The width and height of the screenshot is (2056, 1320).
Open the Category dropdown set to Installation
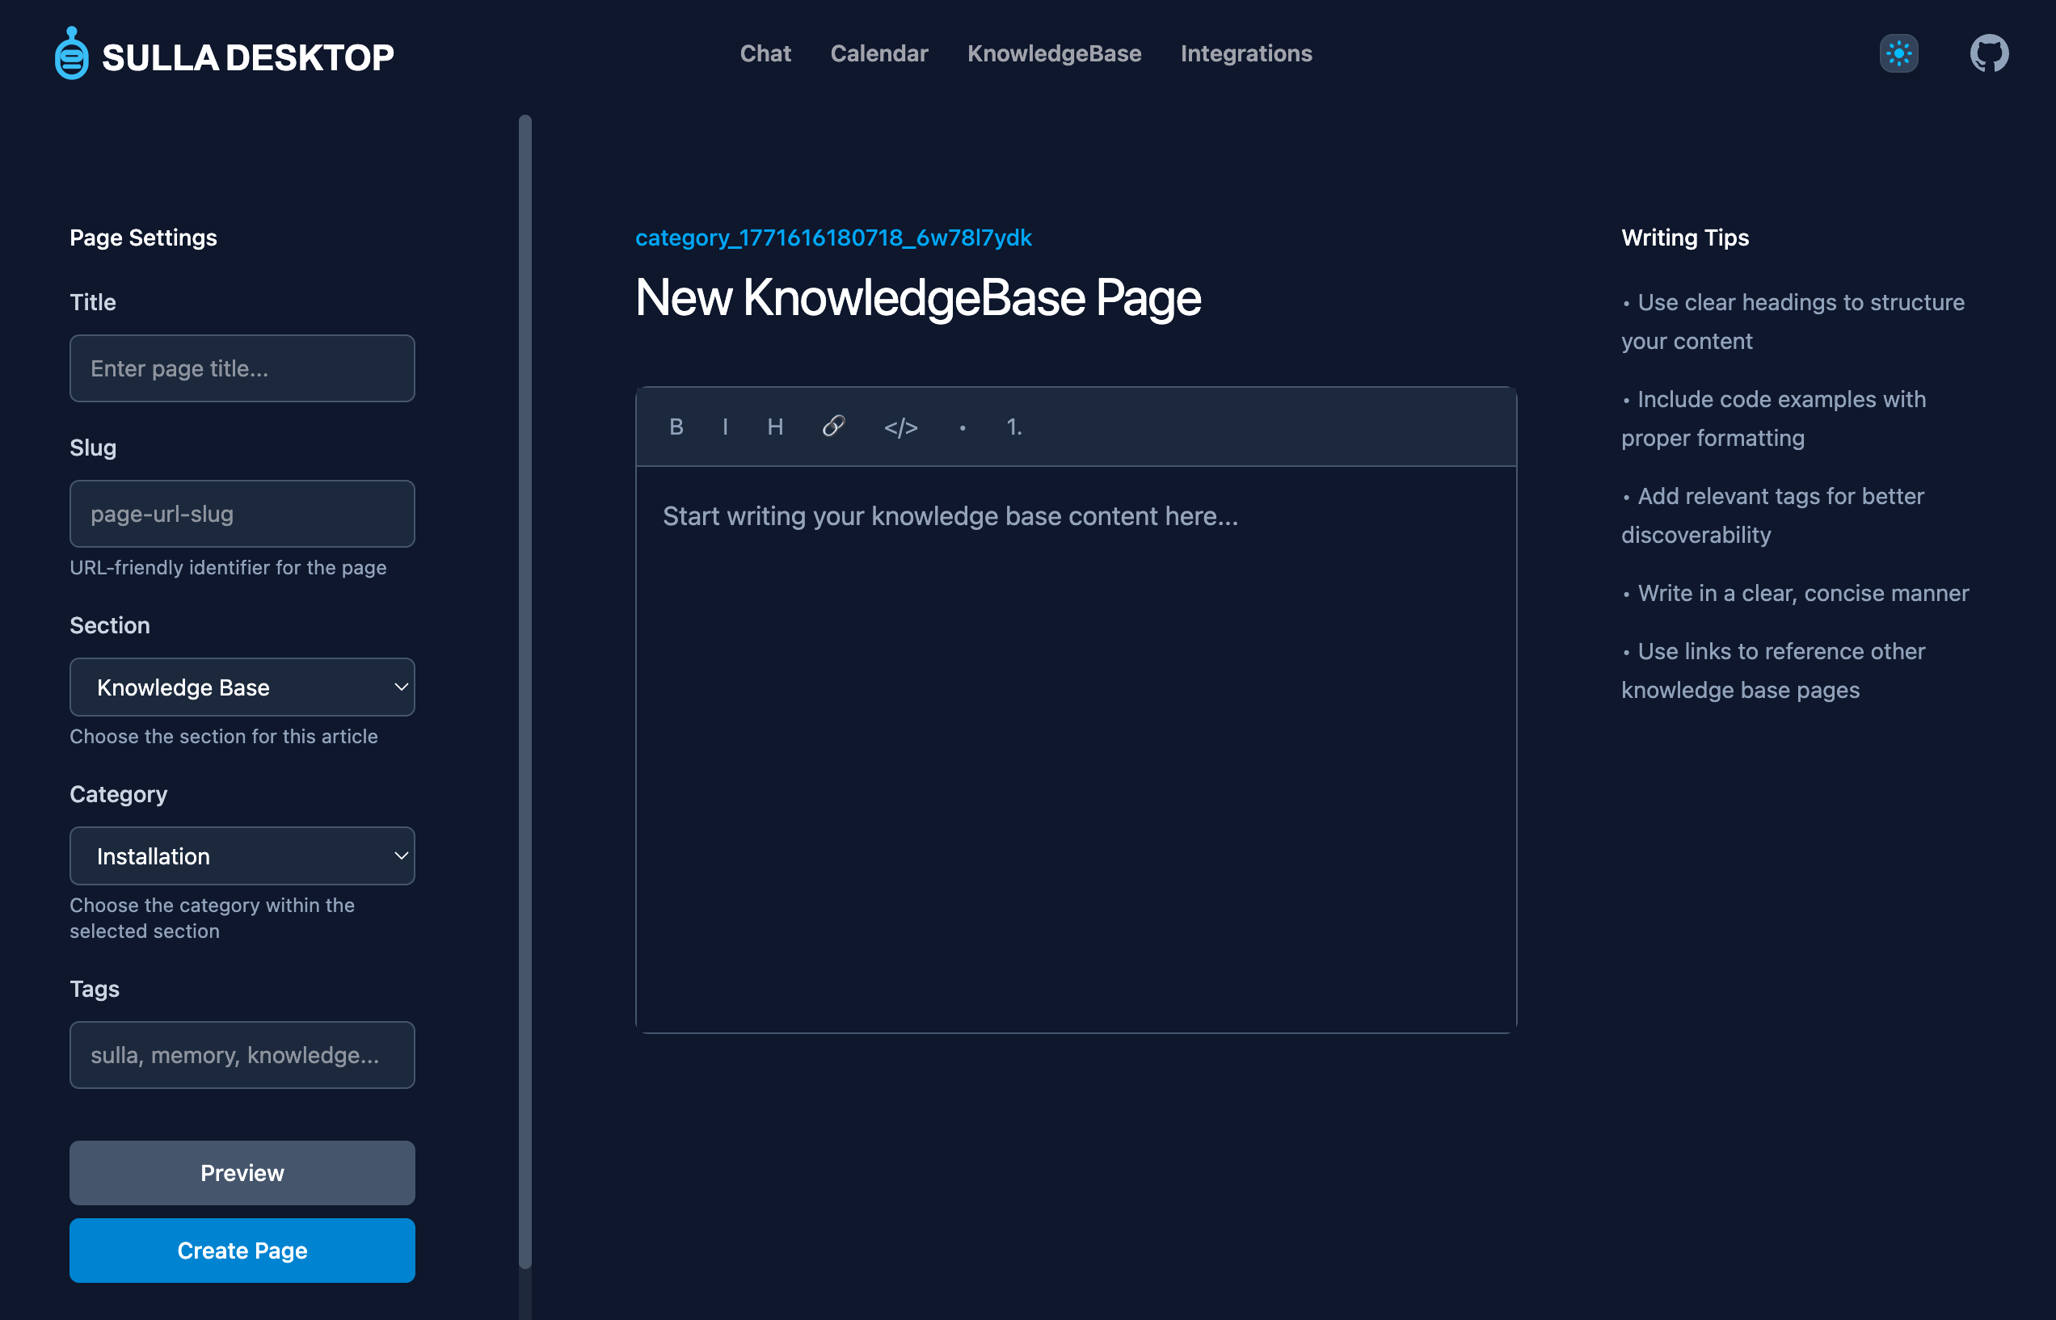point(242,855)
